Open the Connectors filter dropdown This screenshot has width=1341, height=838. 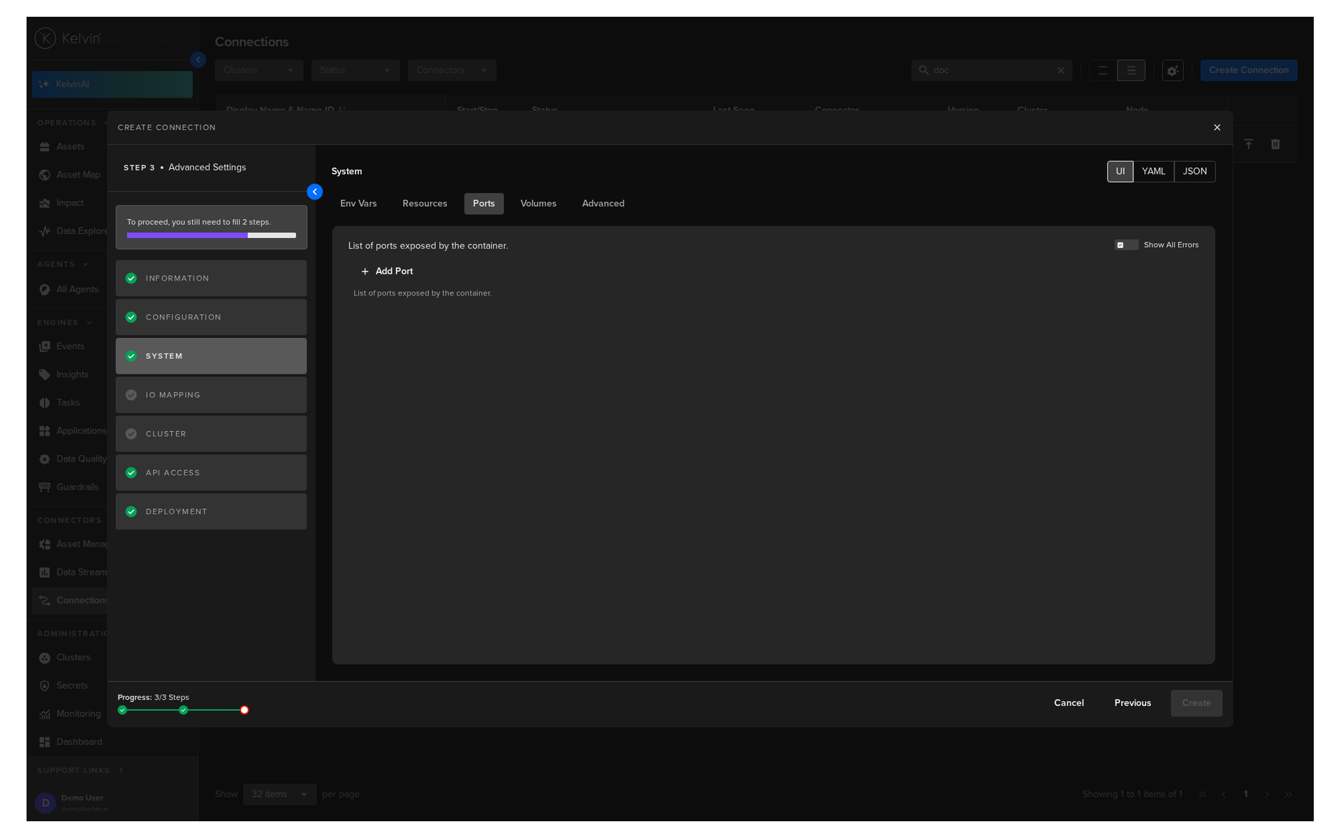click(452, 71)
